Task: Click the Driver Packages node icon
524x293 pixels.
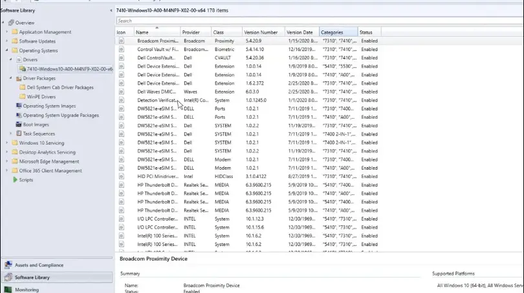Action: pyautogui.click(x=19, y=78)
